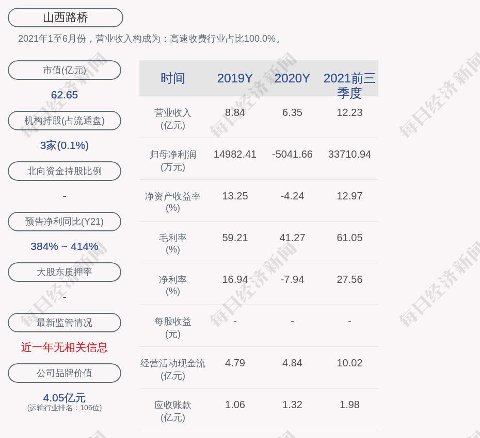Select the 14982.41 net profit cell

click(x=235, y=154)
